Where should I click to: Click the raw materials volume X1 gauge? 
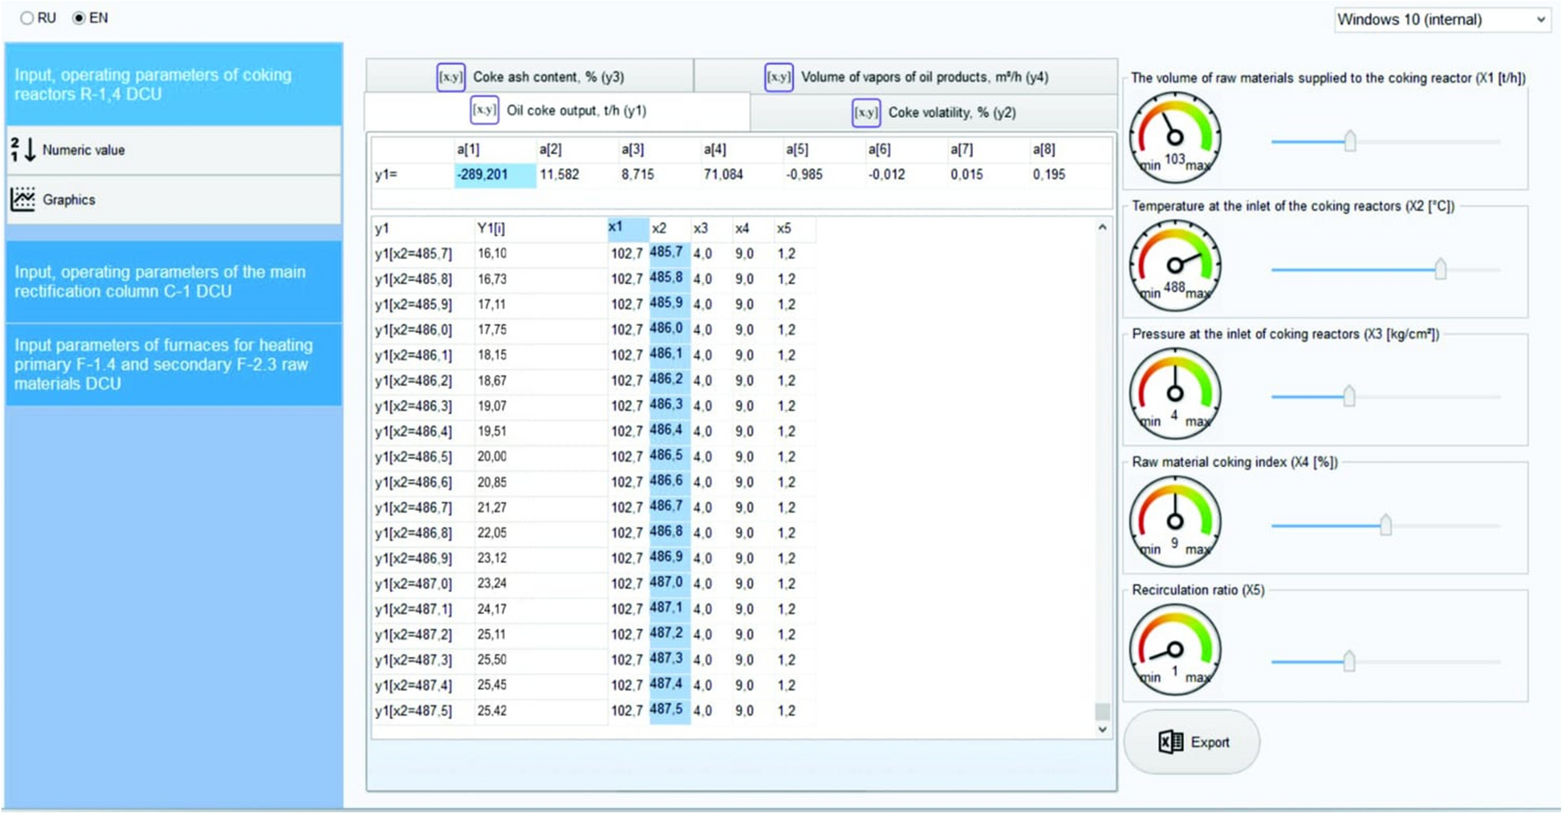click(x=1174, y=137)
